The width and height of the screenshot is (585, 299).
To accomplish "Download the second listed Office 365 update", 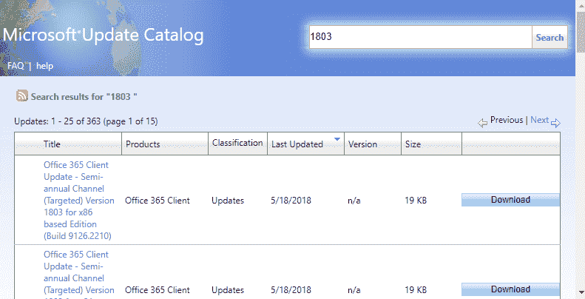I will click(x=510, y=289).
